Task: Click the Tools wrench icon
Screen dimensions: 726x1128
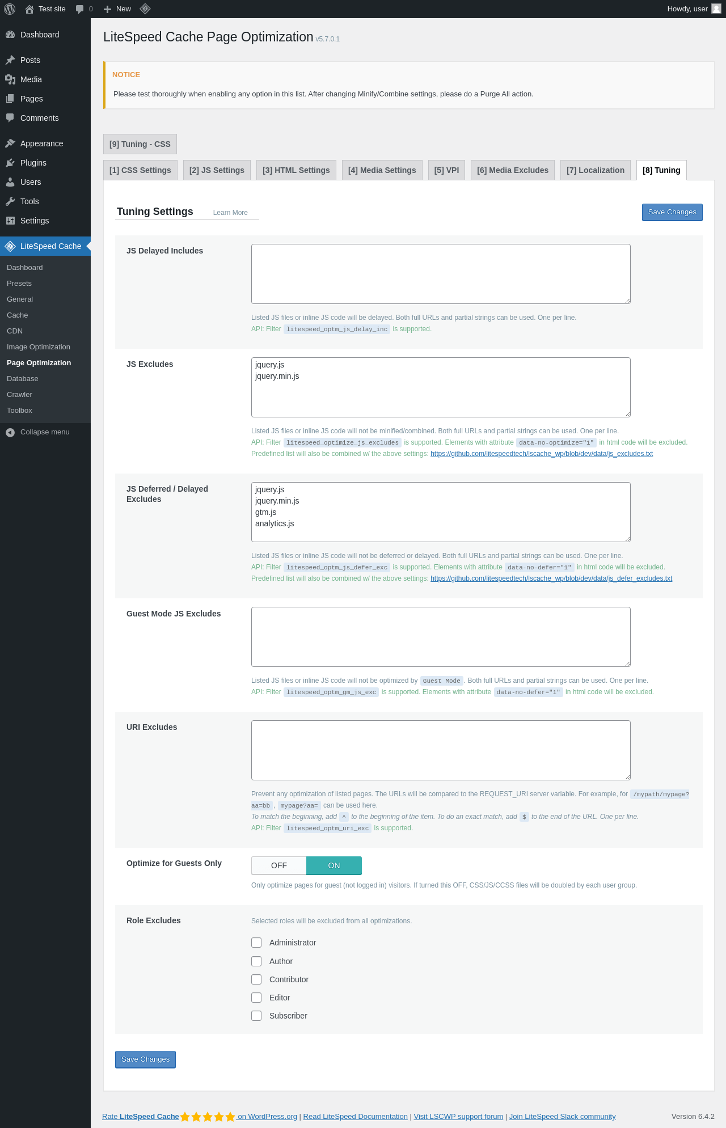Action: pos(10,201)
